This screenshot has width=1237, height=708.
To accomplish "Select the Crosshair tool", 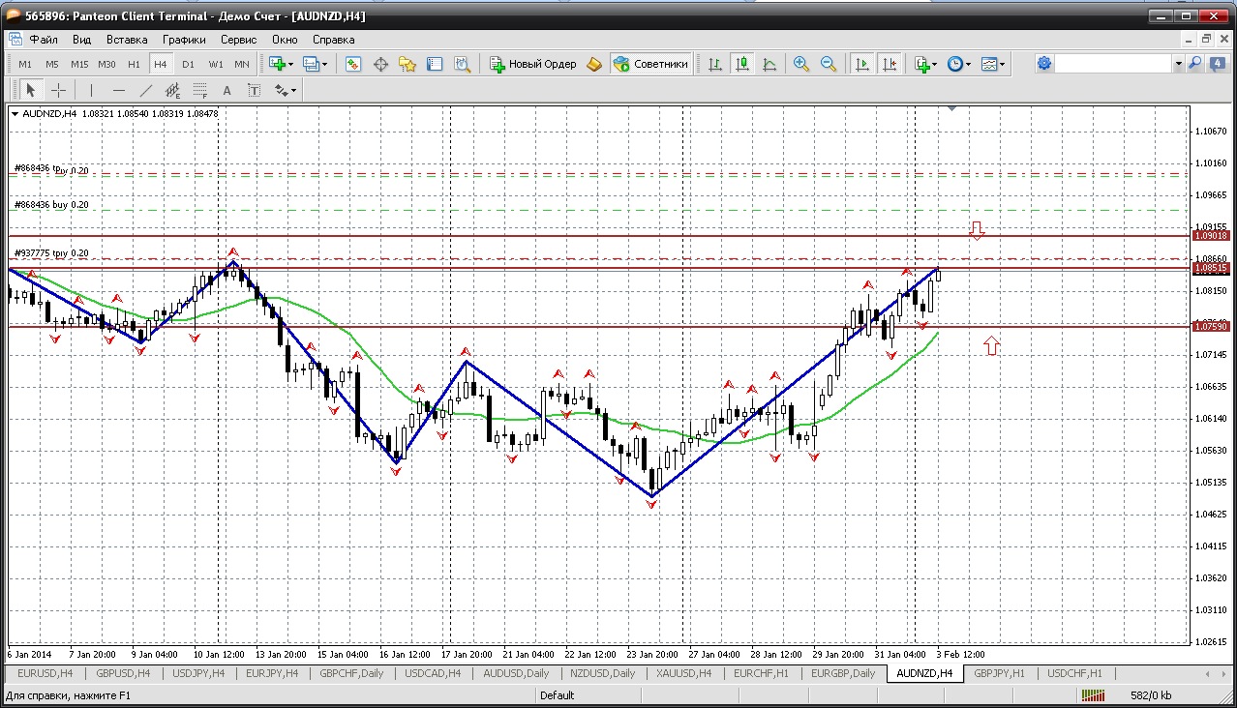I will (59, 90).
